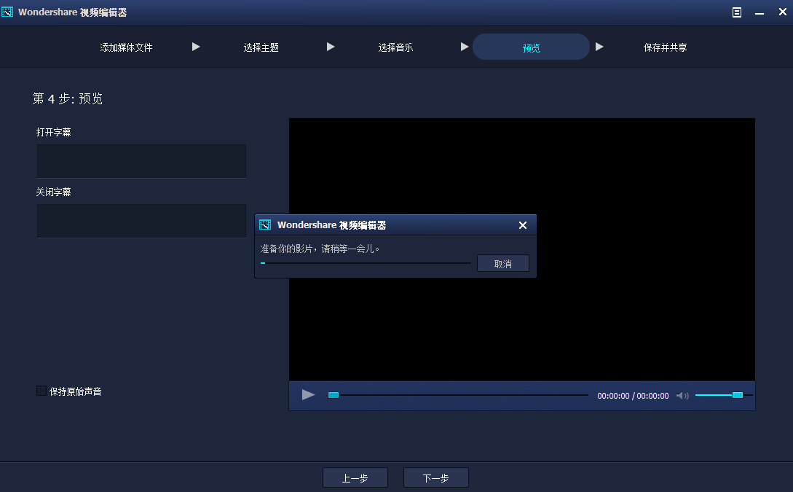Close the main Wondershare window
The image size is (793, 492).
[782, 12]
